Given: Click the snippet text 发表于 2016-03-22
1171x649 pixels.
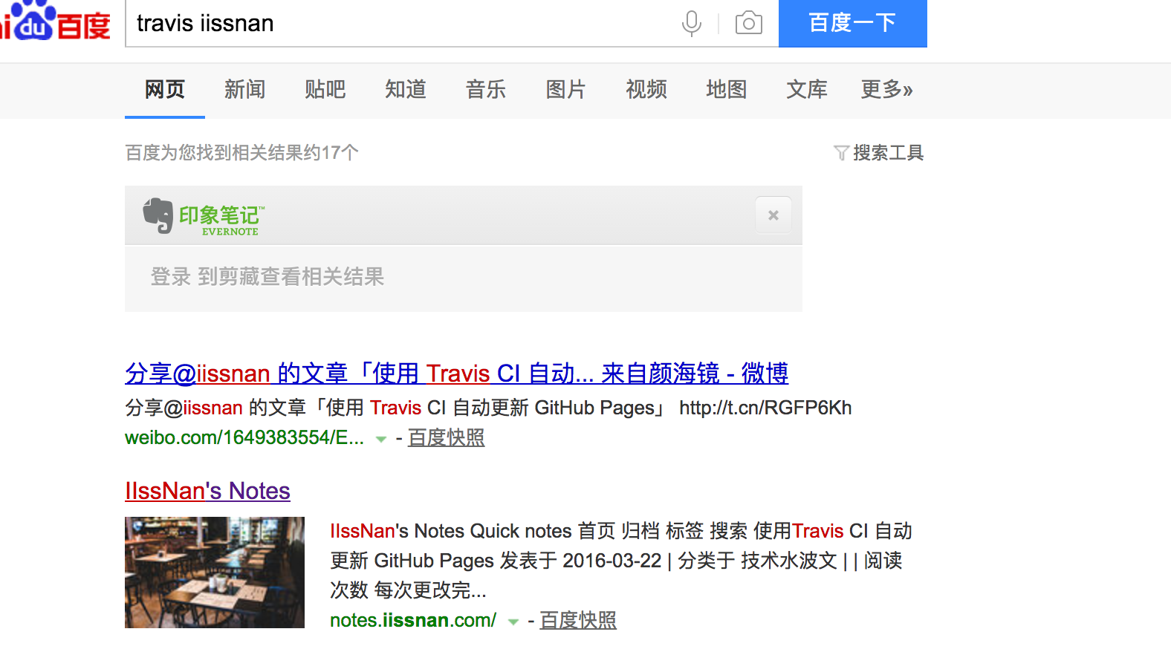Looking at the screenshot, I should [x=581, y=561].
